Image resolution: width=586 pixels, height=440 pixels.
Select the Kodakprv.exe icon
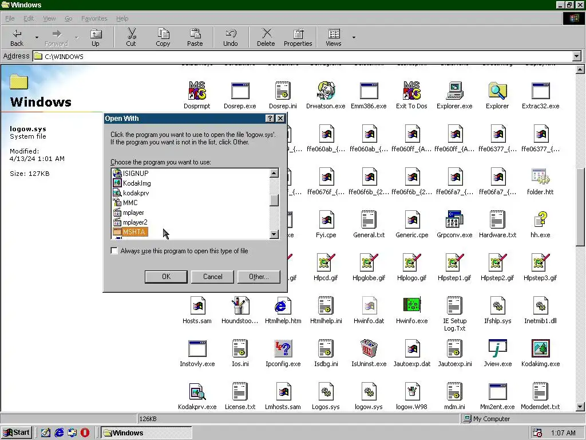(197, 391)
